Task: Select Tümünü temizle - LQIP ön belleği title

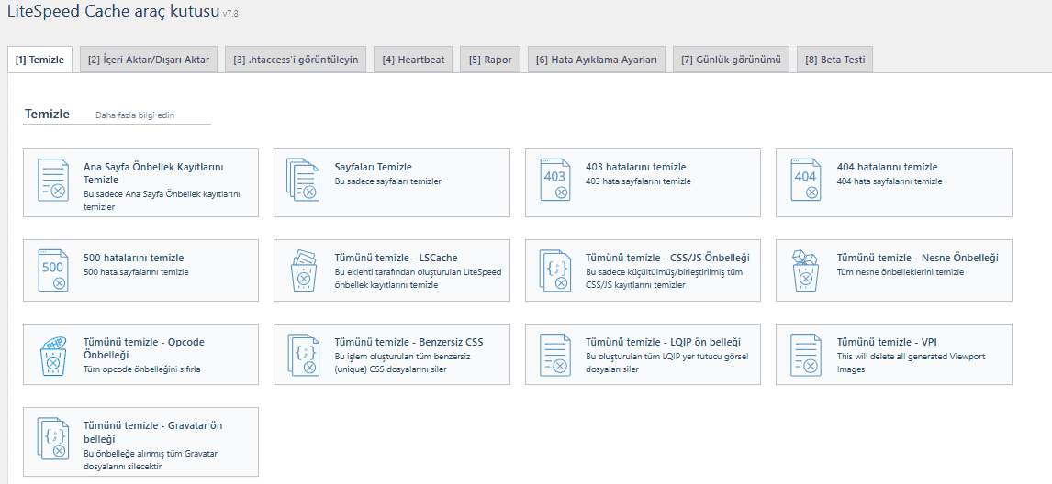Action: coord(662,342)
